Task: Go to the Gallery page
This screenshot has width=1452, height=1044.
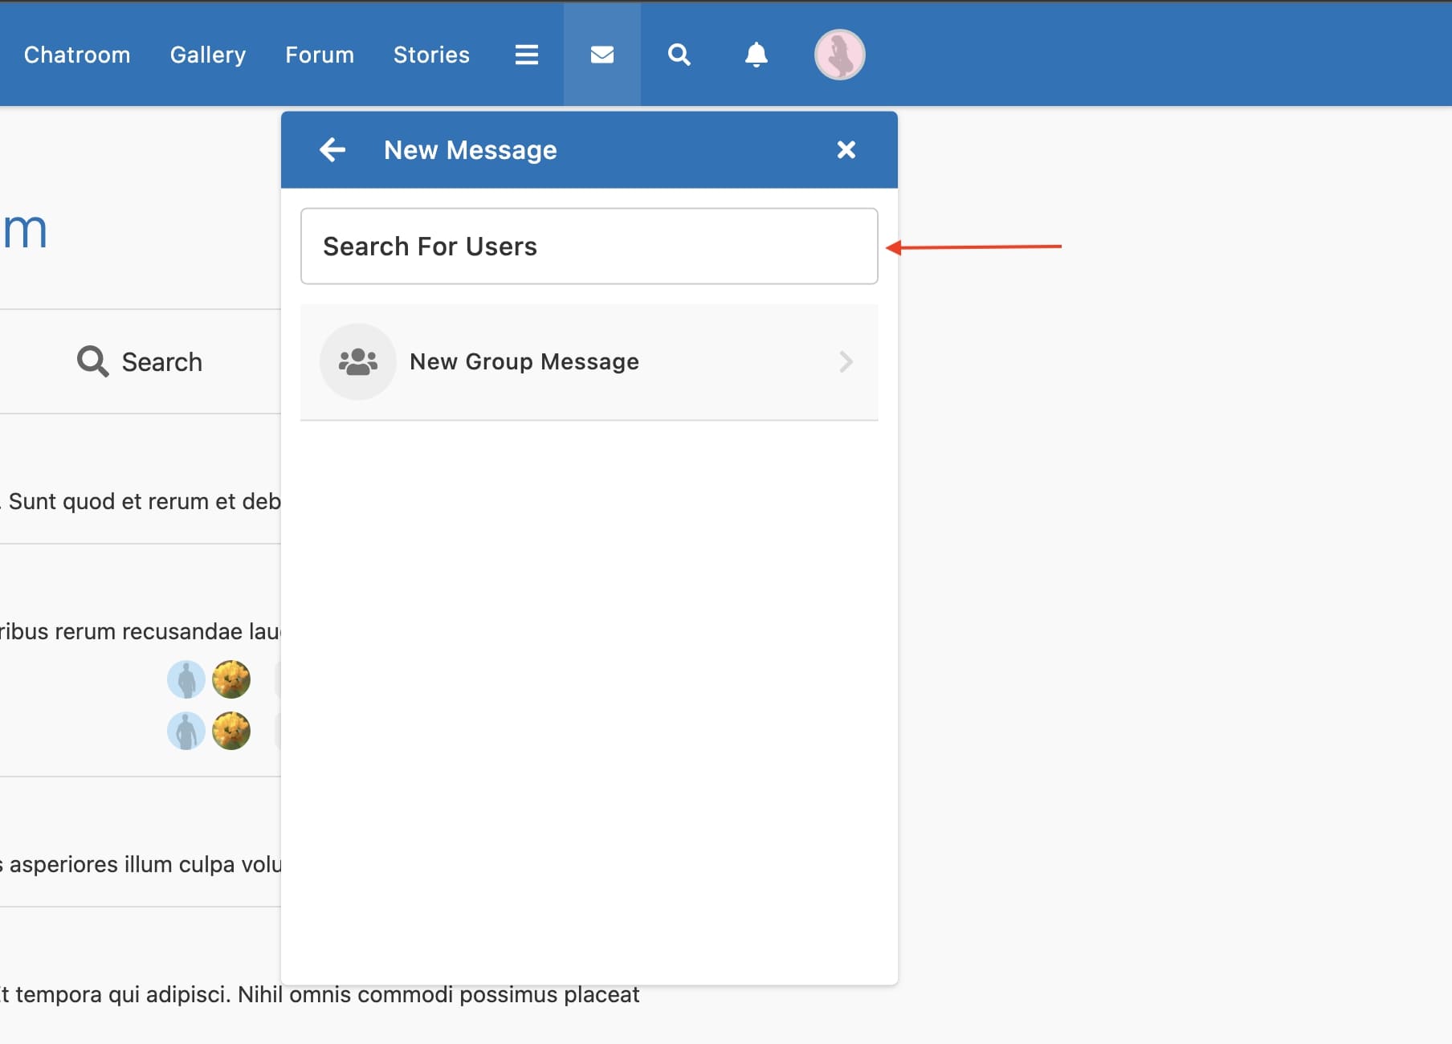Action: point(208,55)
